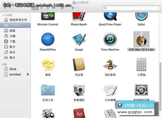Select the red Dictionary Aa icon
Image resolution: width=162 pixels, height=118 pixels.
point(79,113)
